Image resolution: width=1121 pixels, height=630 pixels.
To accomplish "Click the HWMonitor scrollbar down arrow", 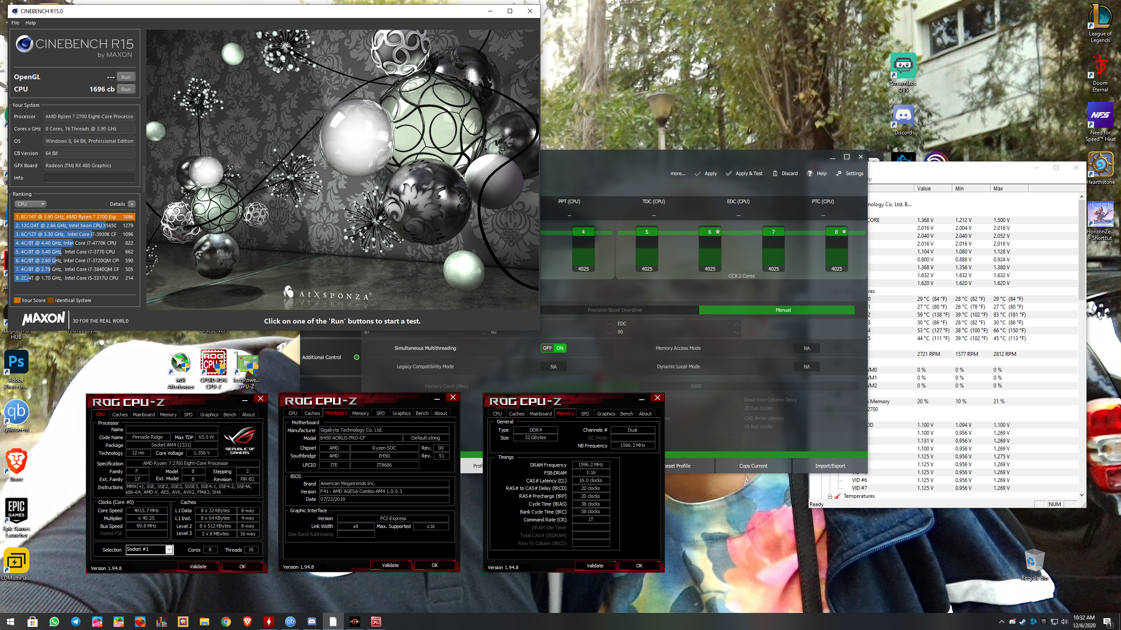I will (x=1082, y=495).
